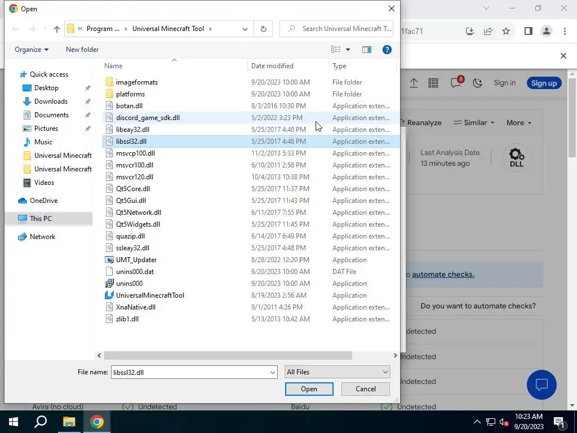This screenshot has width=577, height=433.
Task: Select the UMT_Updater application
Action: 136,259
